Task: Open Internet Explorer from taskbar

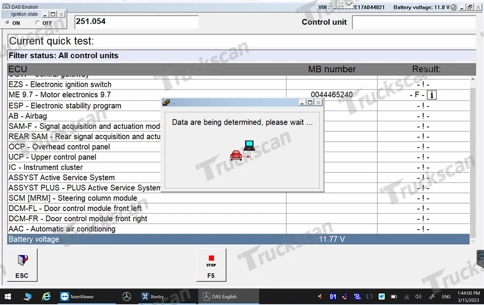Action: [46, 297]
